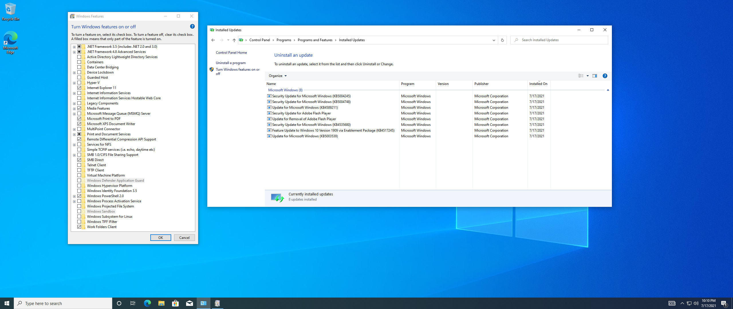The height and width of the screenshot is (309, 733).
Task: Open the Recycle Bin desktop icon
Action: click(10, 11)
